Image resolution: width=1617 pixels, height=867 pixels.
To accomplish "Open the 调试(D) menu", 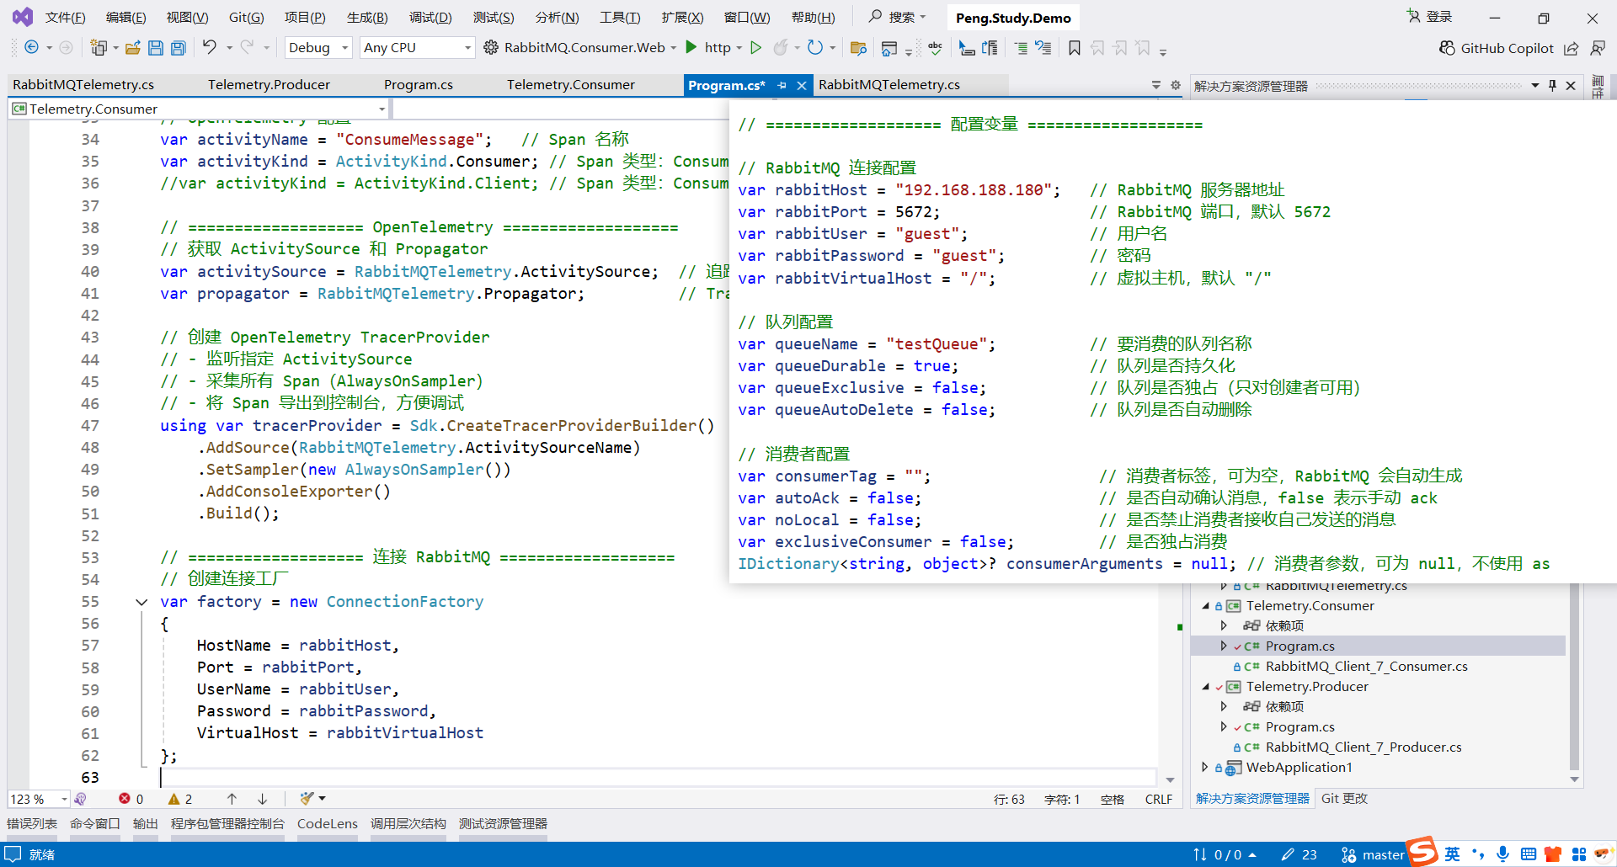I will (x=430, y=17).
